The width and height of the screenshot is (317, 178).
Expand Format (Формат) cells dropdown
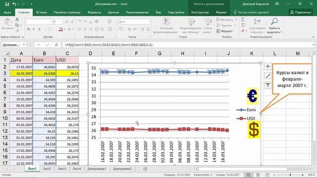point(233,31)
